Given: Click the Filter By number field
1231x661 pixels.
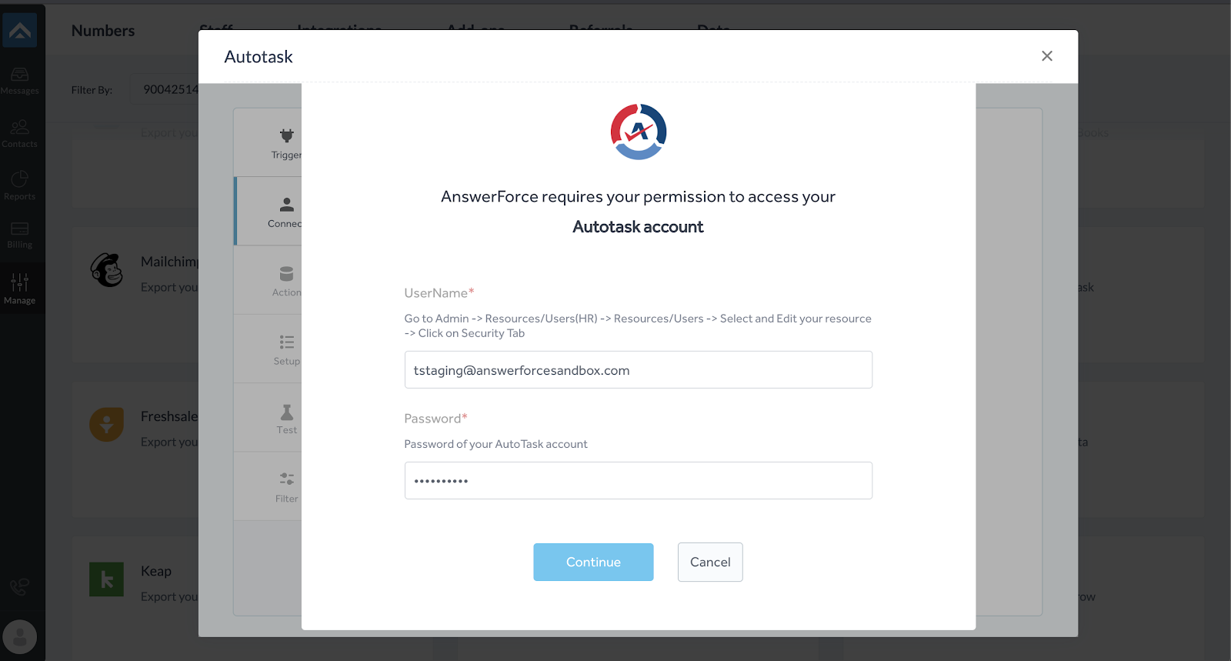Looking at the screenshot, I should (165, 89).
